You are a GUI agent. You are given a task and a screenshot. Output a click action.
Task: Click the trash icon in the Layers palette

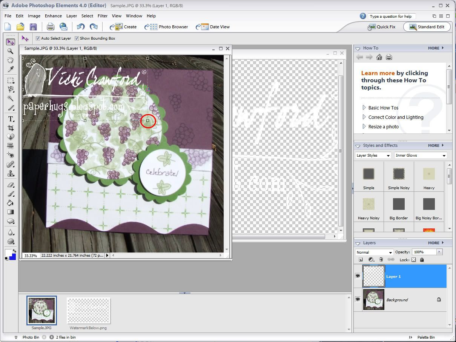point(381,260)
